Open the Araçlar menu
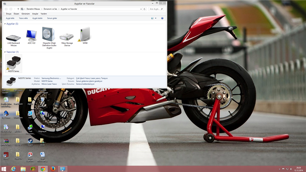This screenshot has width=306, height=172. click(x=35, y=14)
